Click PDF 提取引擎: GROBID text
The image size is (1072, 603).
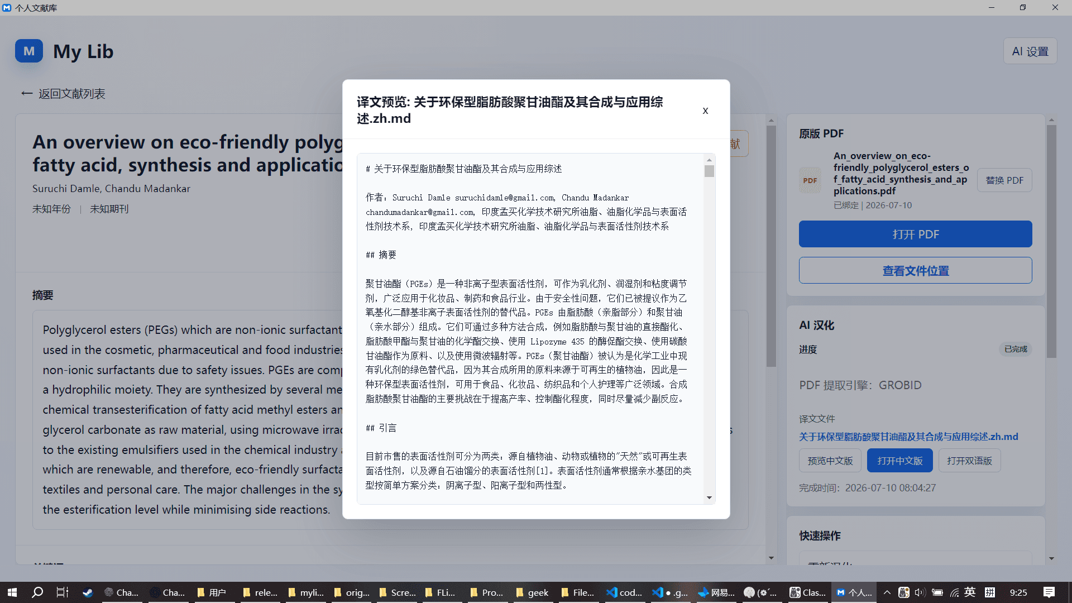[860, 385]
